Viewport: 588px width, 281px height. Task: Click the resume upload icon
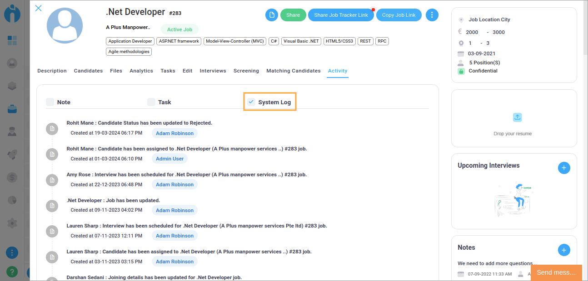pyautogui.click(x=517, y=117)
